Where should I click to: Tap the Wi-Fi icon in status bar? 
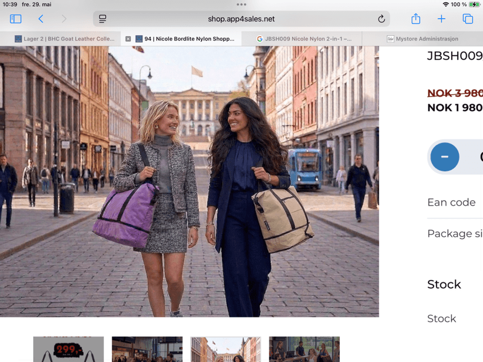(446, 4)
